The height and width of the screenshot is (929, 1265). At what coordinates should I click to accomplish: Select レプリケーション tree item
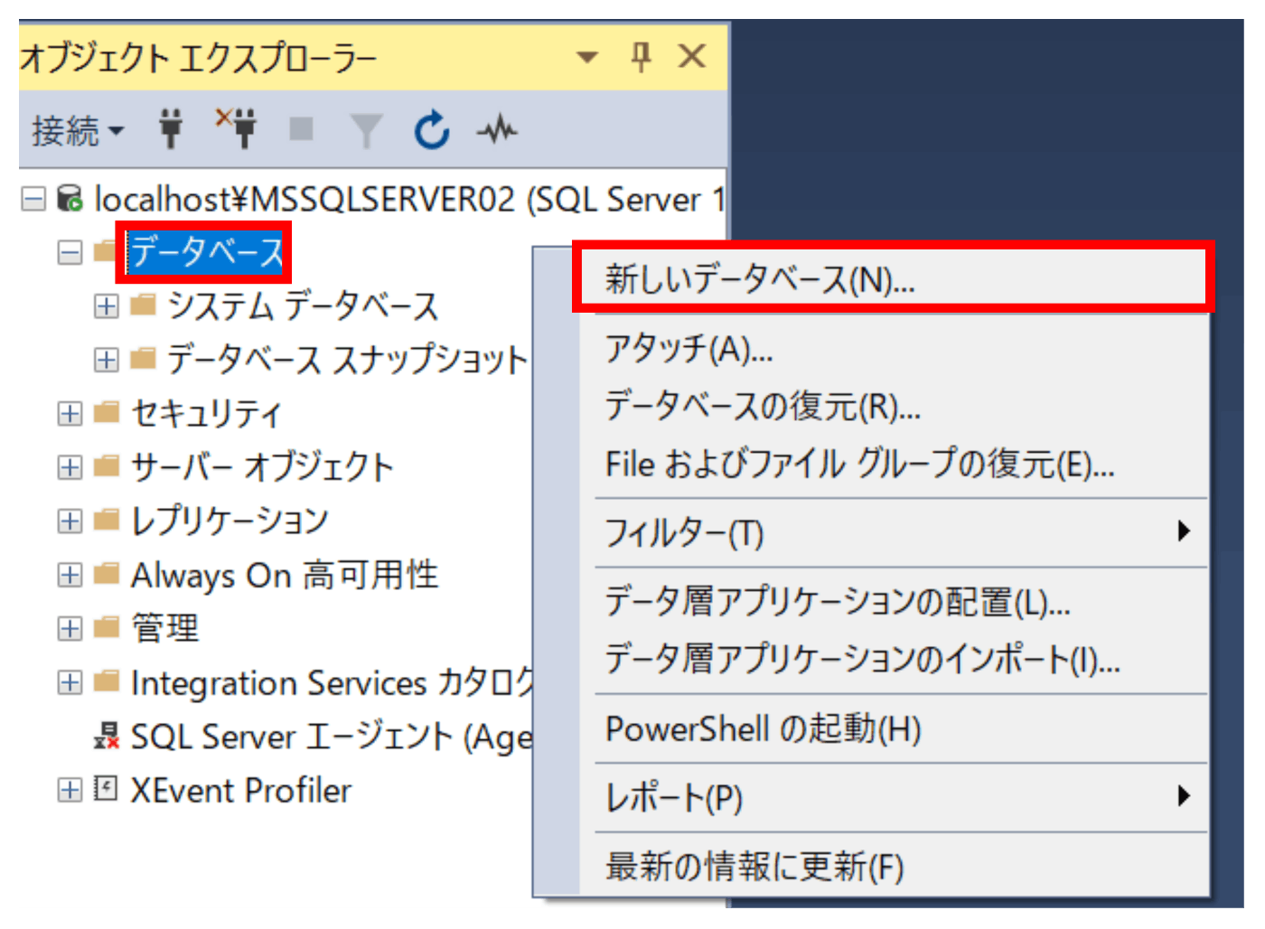point(230,521)
